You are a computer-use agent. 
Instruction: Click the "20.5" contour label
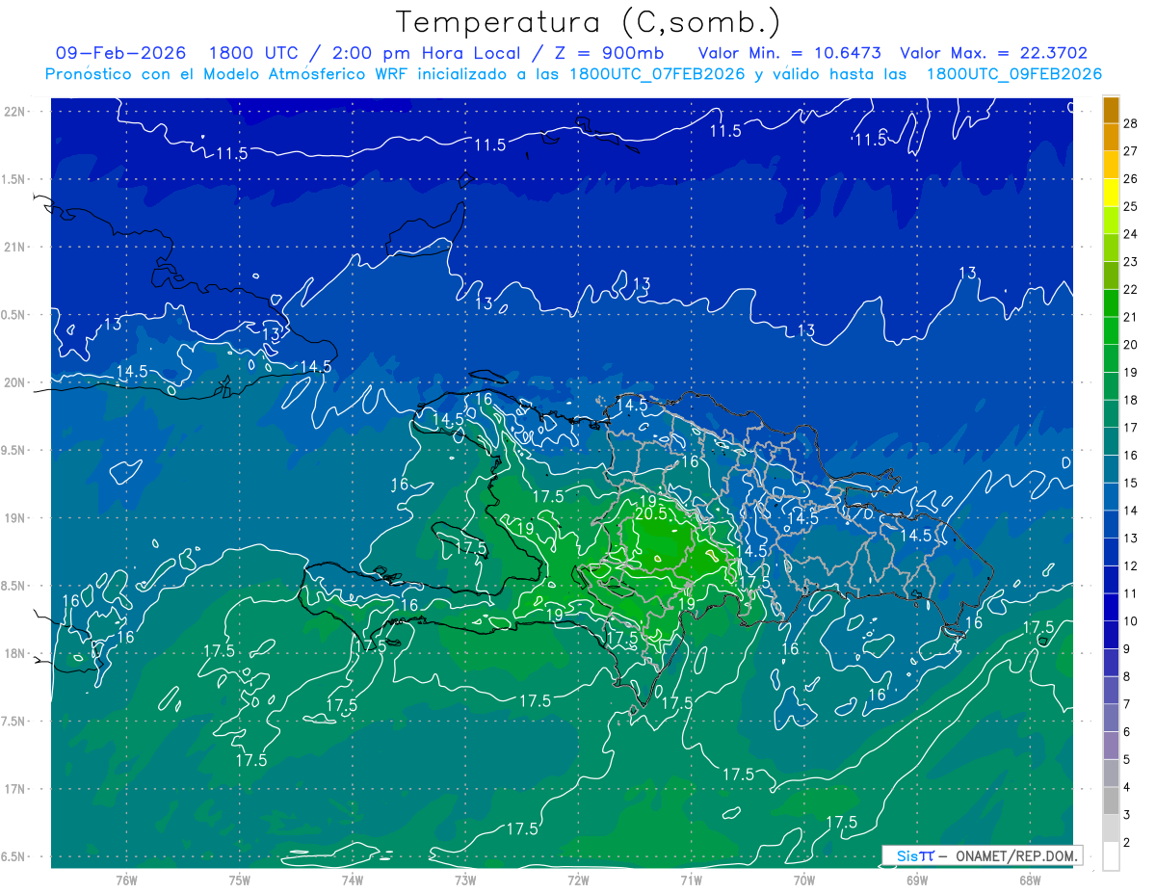[x=650, y=514]
